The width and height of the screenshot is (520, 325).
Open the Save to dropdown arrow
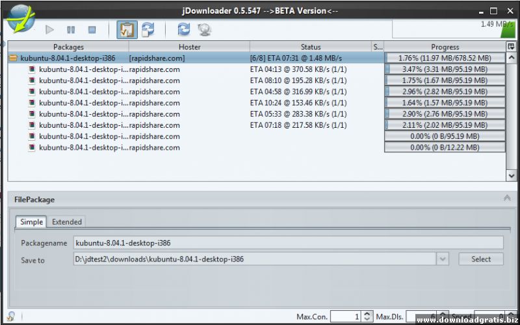[x=443, y=259]
